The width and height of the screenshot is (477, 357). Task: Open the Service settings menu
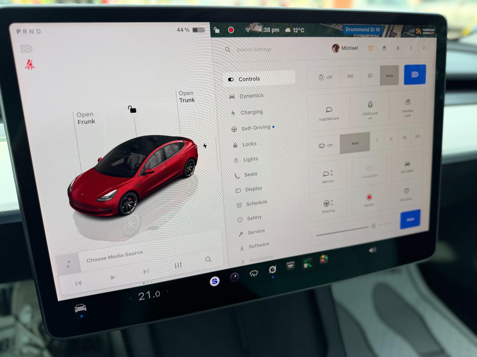[252, 232]
